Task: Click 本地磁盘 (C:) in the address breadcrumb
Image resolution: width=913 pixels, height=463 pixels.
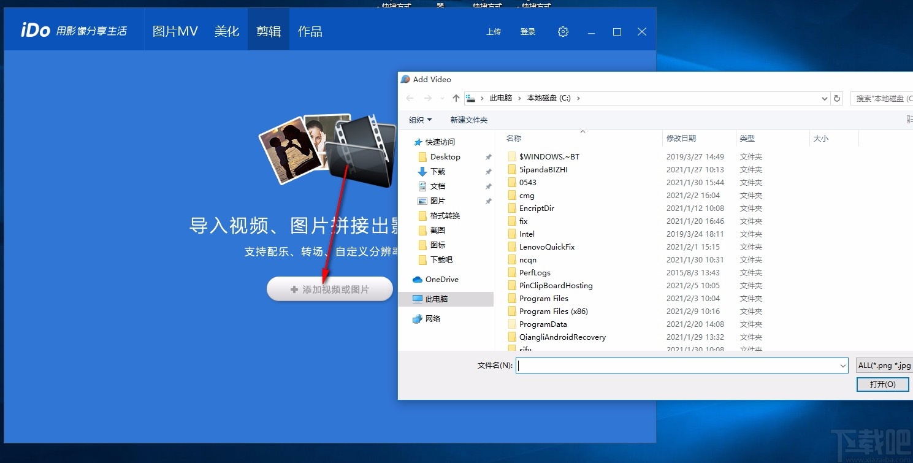Action: tap(549, 98)
